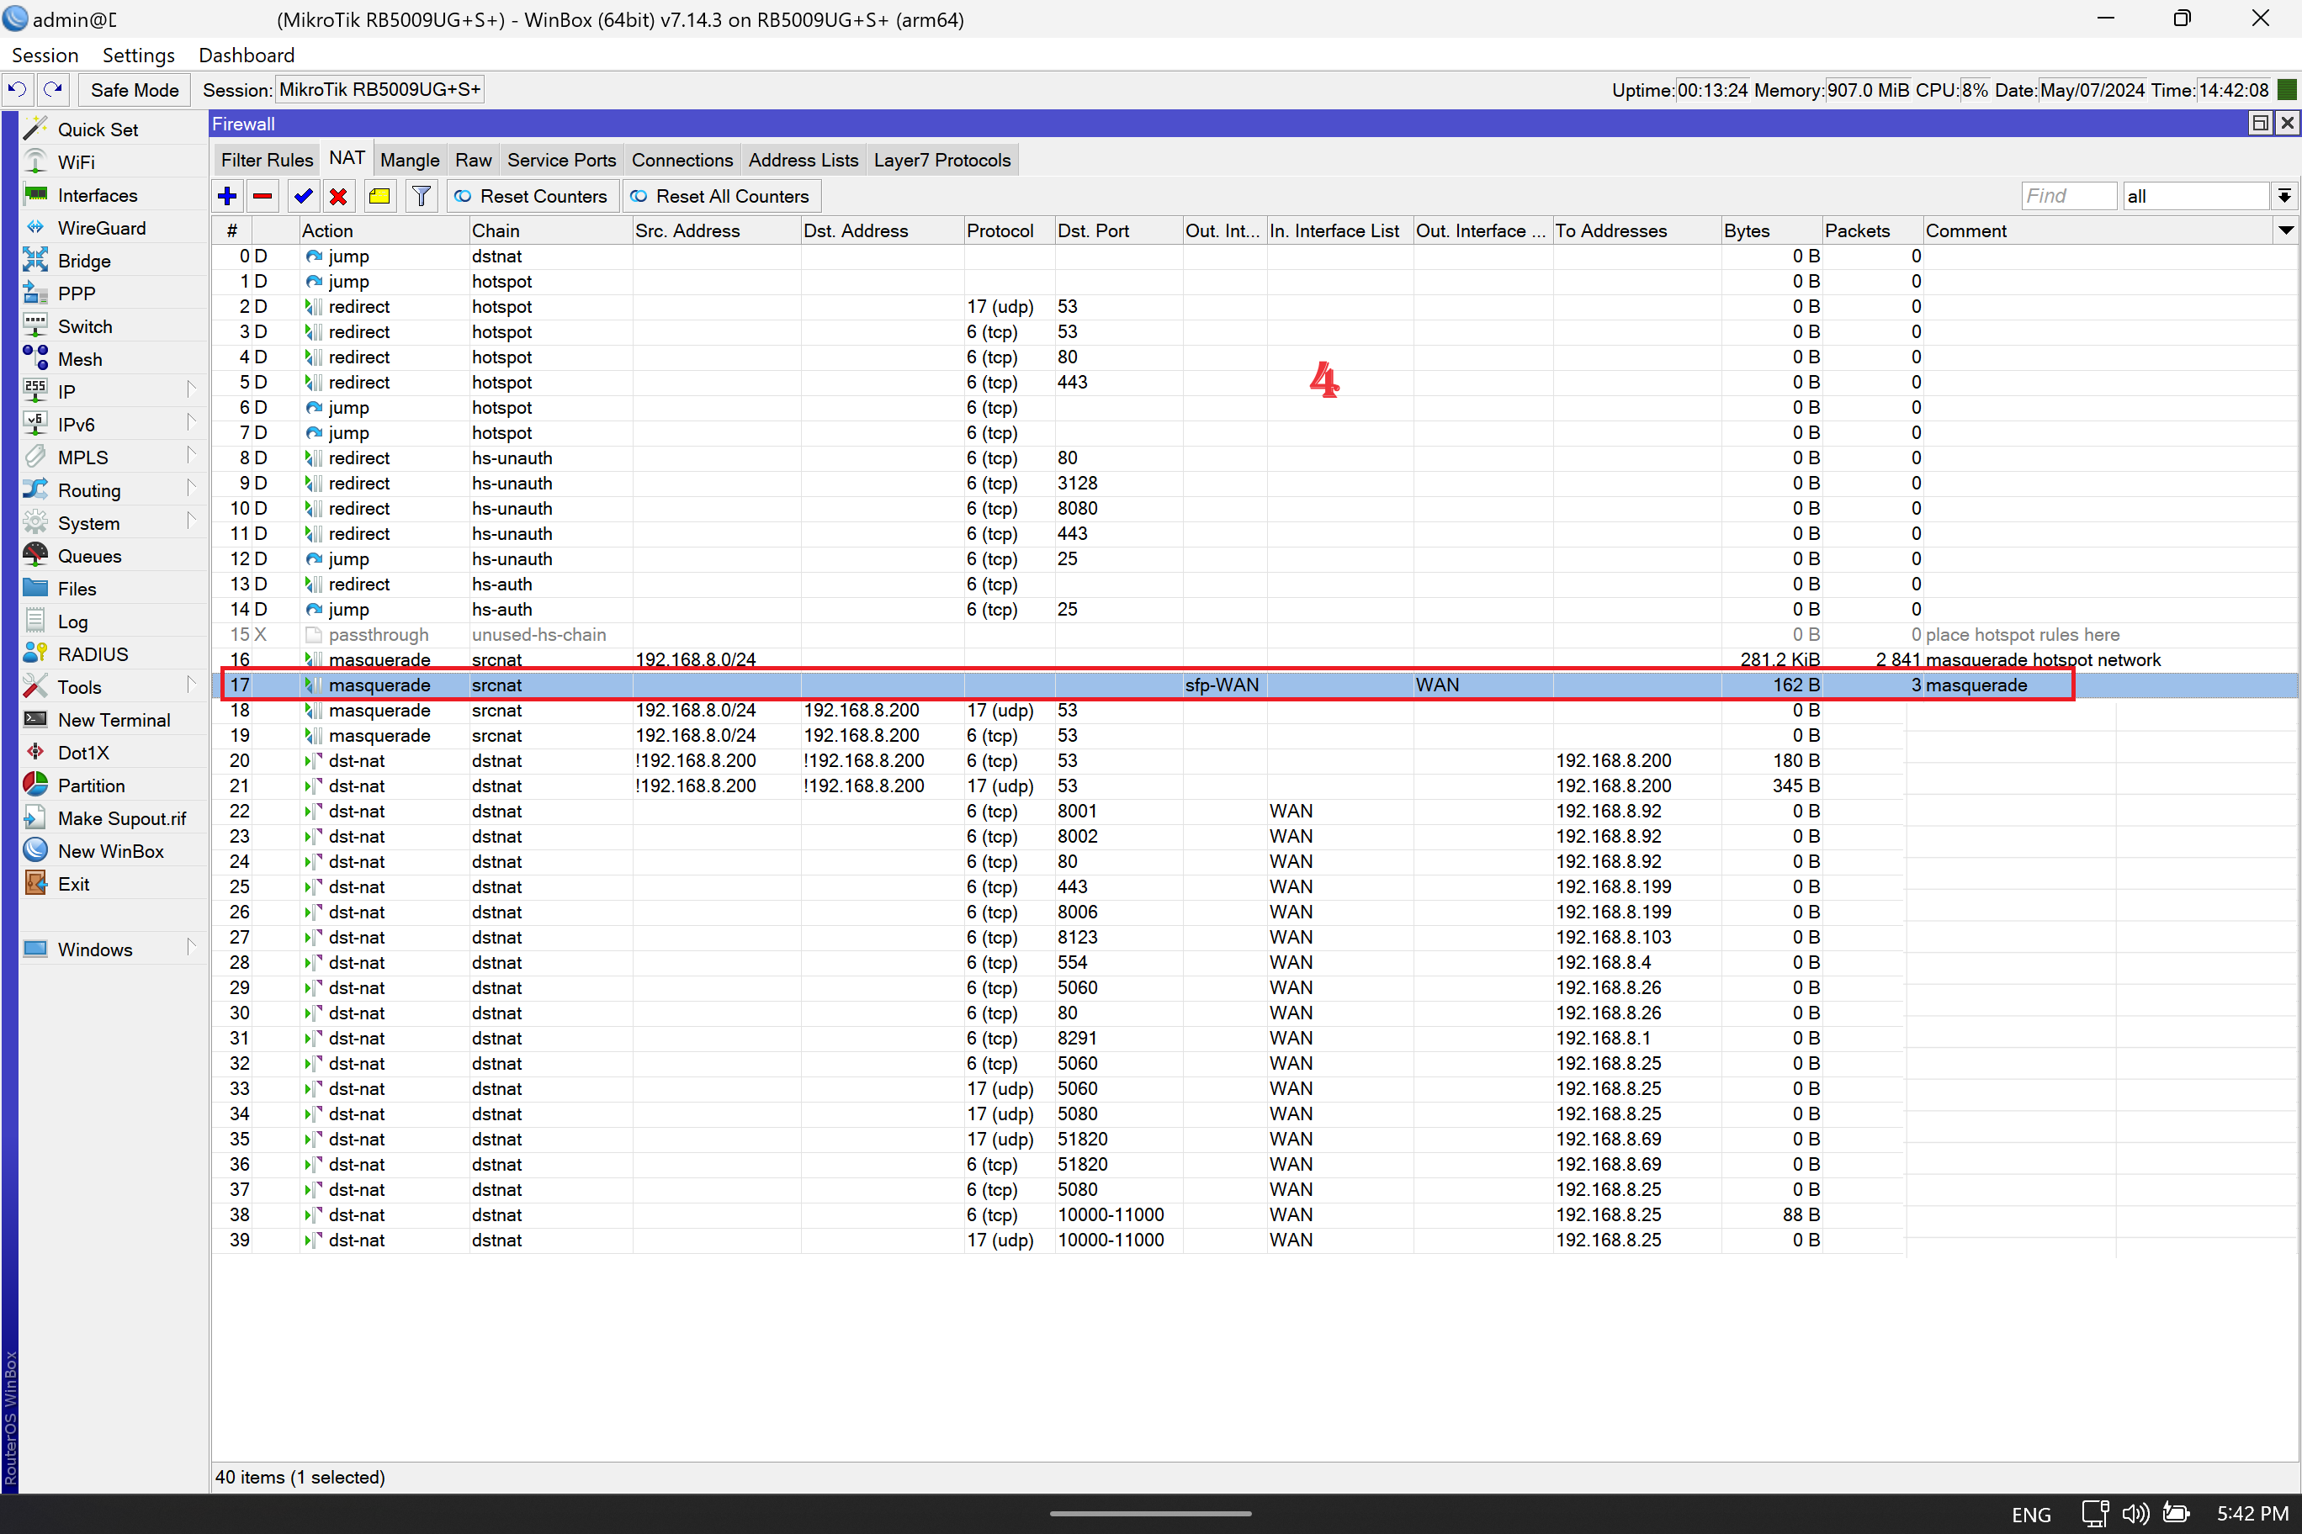
Task: Enable rule with blue checkmark icon
Action: (x=304, y=196)
